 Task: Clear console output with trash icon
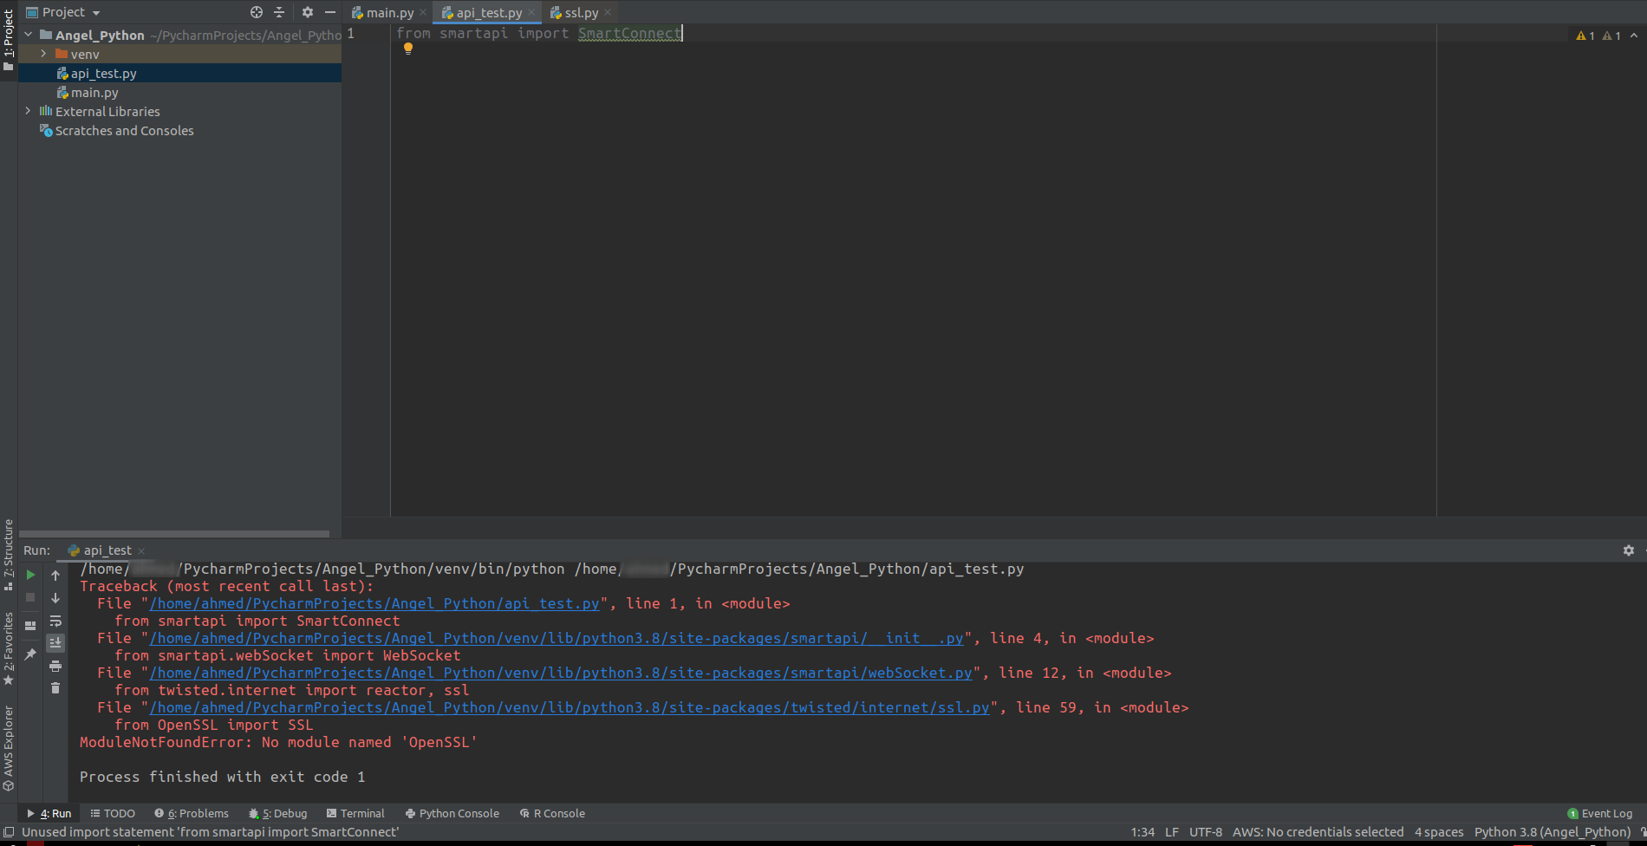point(55,688)
